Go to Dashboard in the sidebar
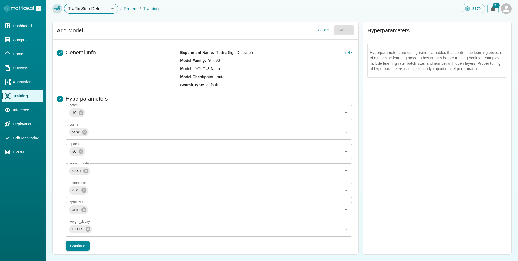 tap(23, 26)
